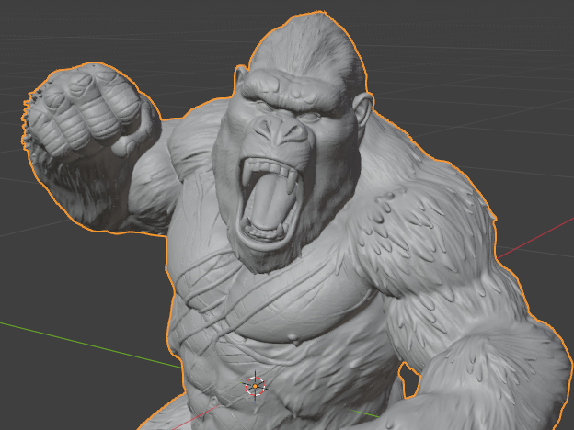Click the top crest of the gorilla's head
Screen dimensions: 574x430
click(311, 37)
